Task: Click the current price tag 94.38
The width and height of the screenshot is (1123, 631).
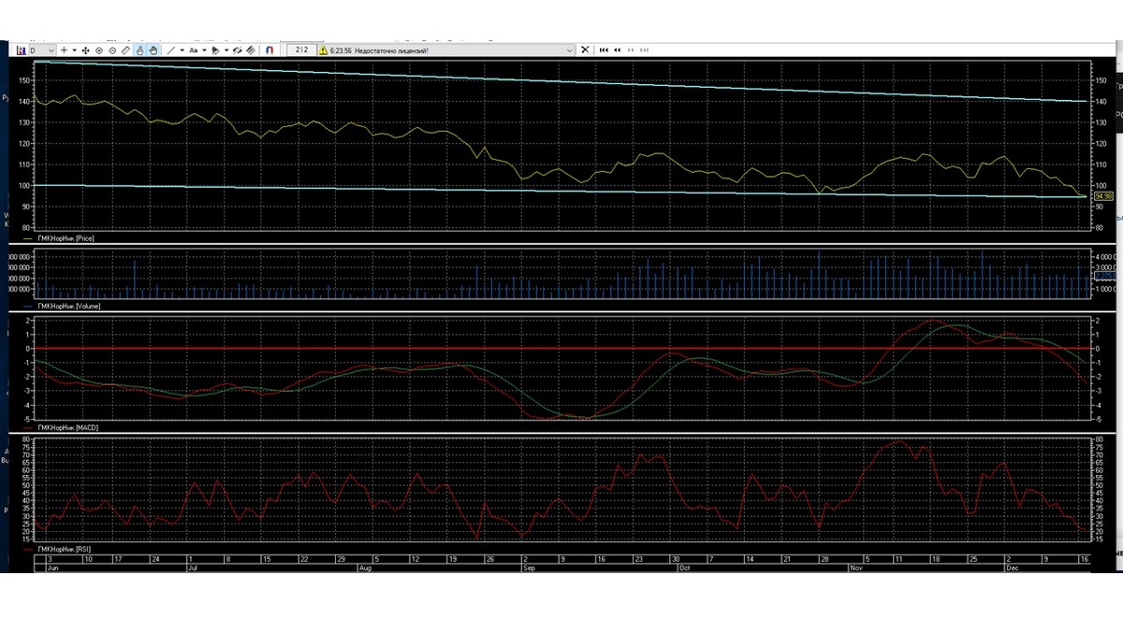Action: (x=1101, y=196)
